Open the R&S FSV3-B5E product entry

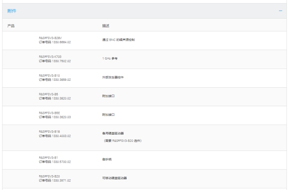[x=49, y=113]
